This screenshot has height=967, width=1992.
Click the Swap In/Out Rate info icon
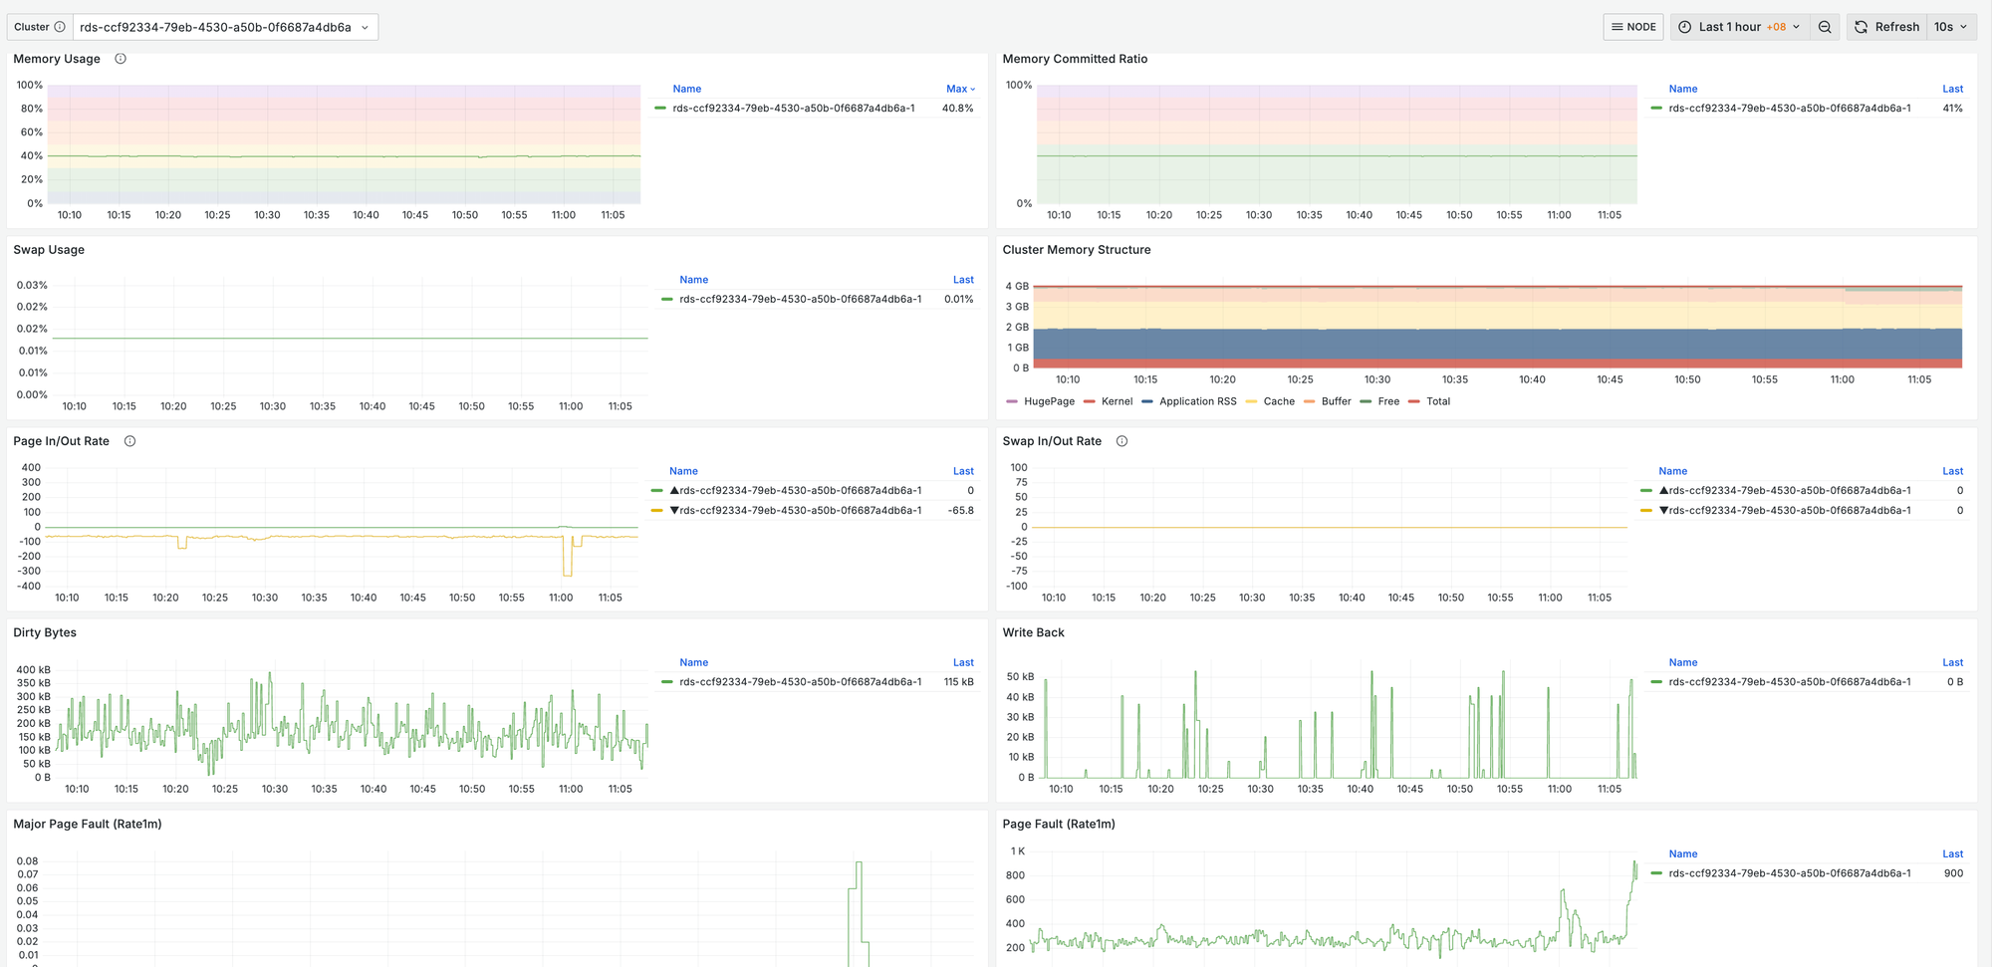click(x=1121, y=441)
